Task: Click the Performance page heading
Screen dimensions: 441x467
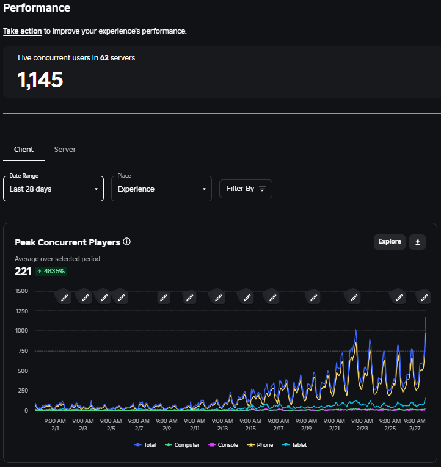Action: coord(37,8)
